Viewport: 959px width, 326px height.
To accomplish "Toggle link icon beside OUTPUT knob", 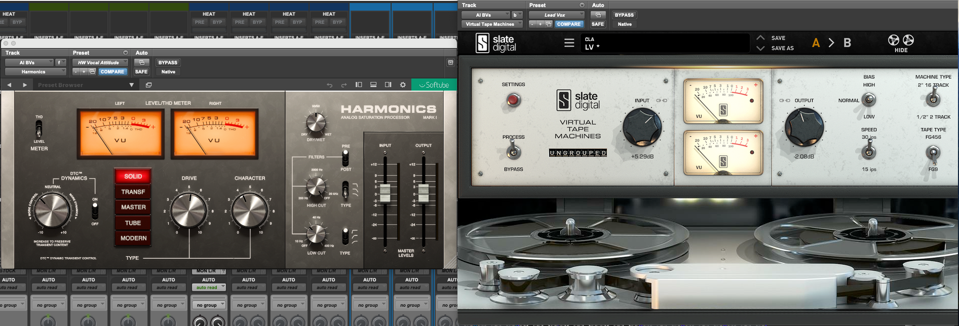I will tap(785, 100).
